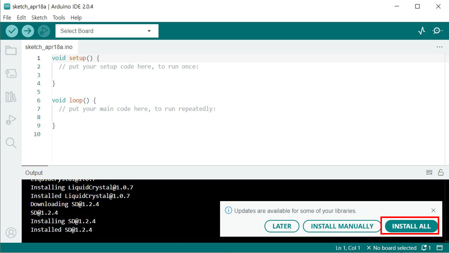Open the Search sidebar panel
Image resolution: width=449 pixels, height=253 pixels.
(11, 143)
